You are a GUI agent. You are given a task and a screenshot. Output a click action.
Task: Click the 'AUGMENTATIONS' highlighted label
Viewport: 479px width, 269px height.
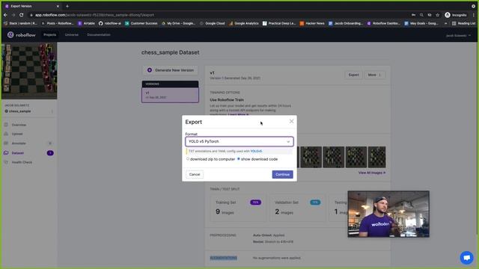pyautogui.click(x=223, y=258)
